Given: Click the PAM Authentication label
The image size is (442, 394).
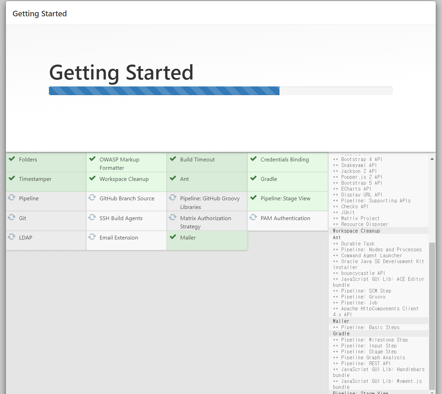Looking at the screenshot, I should [x=285, y=218].
